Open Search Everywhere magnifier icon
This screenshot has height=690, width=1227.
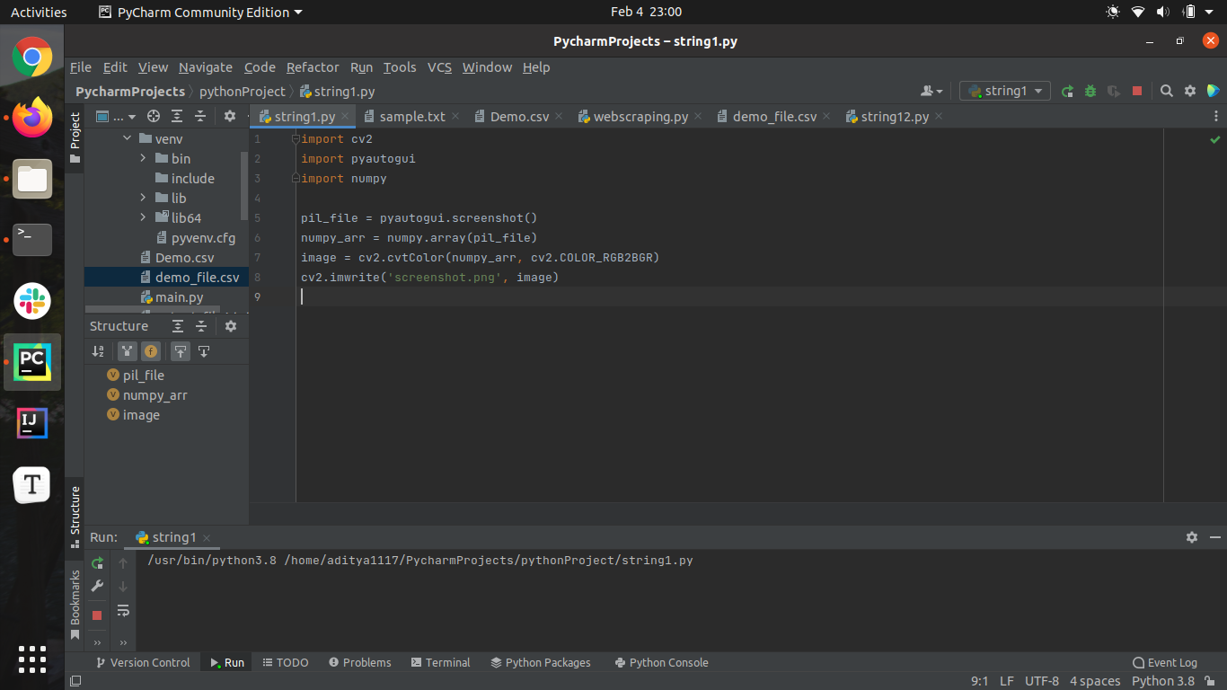[1167, 91]
